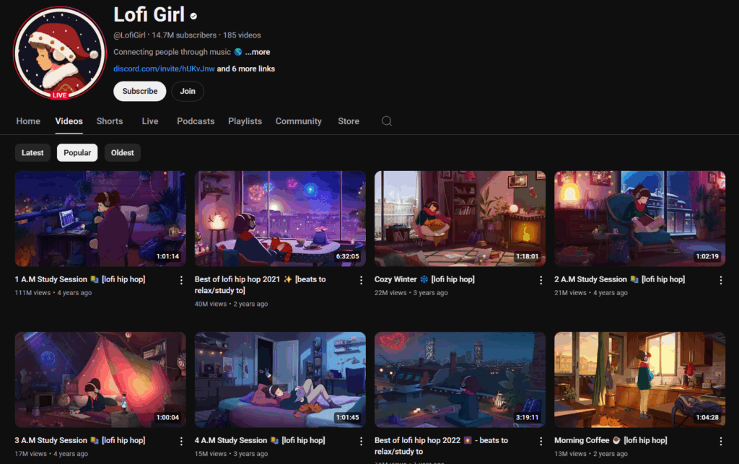The image size is (739, 464).
Task: Open options menu for Best of lofi 2021
Action: click(x=362, y=280)
